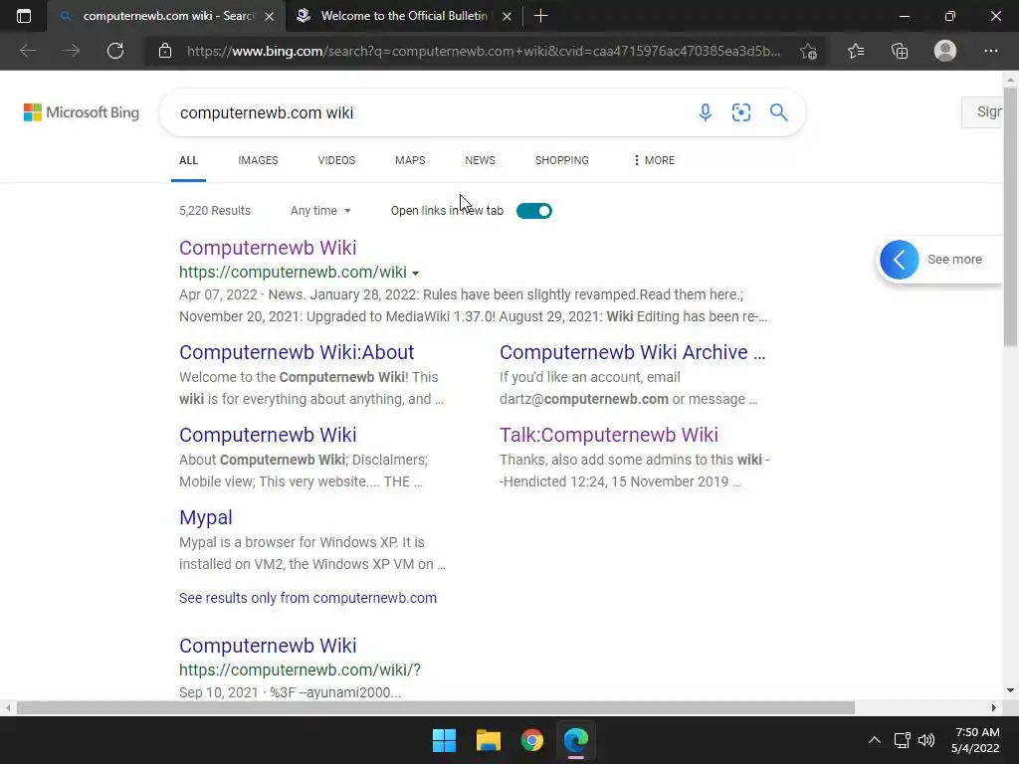Open the network status tray icon

[902, 740]
